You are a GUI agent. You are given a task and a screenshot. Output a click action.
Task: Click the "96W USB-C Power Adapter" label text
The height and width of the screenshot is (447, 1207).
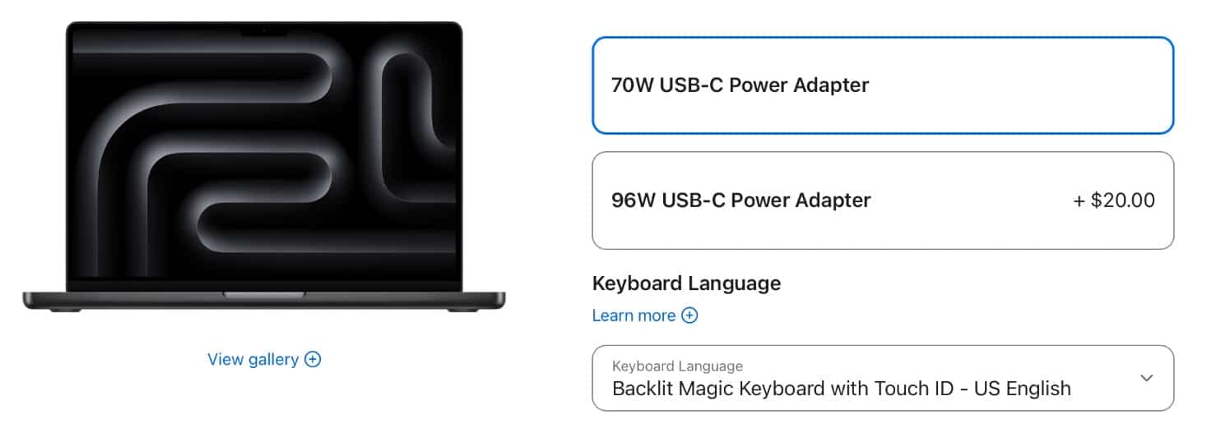(x=740, y=200)
